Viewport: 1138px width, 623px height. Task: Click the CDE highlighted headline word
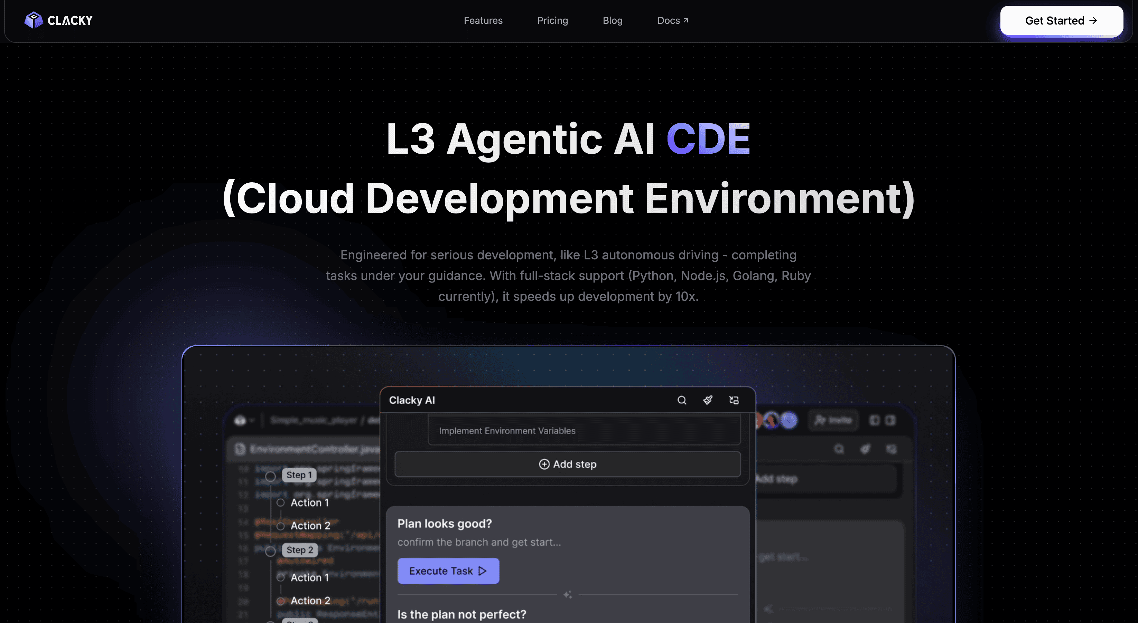pos(708,138)
